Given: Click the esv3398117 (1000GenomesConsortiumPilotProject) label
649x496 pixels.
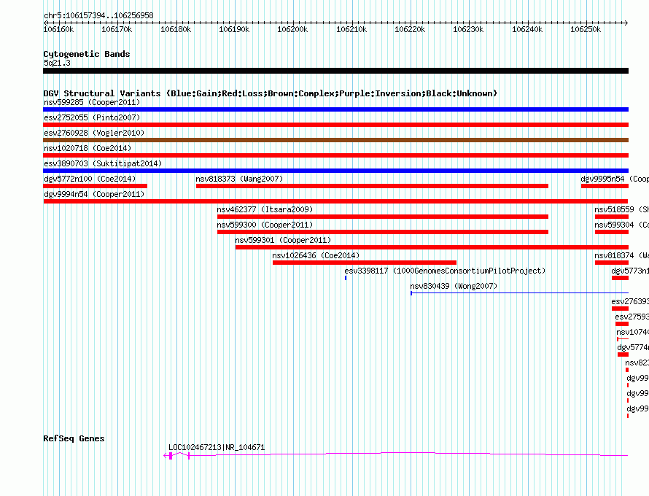Looking at the screenshot, I should (x=445, y=271).
